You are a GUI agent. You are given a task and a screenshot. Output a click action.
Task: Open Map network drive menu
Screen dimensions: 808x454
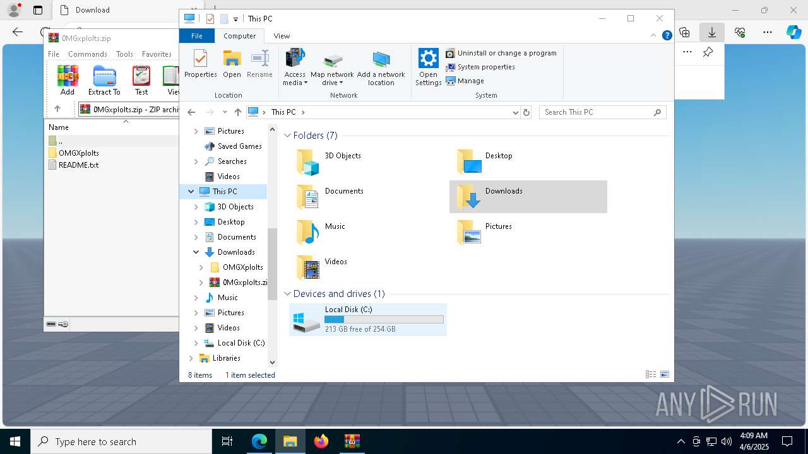(x=332, y=67)
